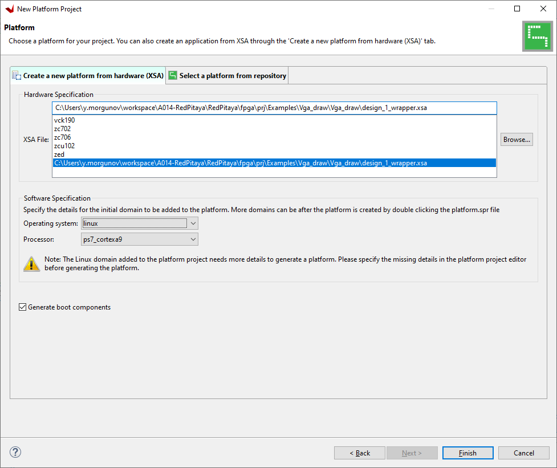Expand the Processor dropdown arrow

(x=193, y=239)
